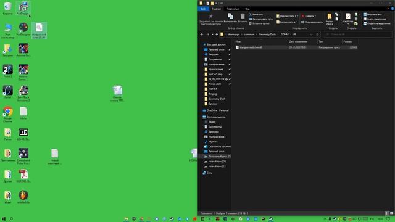Delete the file with the red X button
This screenshot has width=395, height=222.
coord(308,16)
